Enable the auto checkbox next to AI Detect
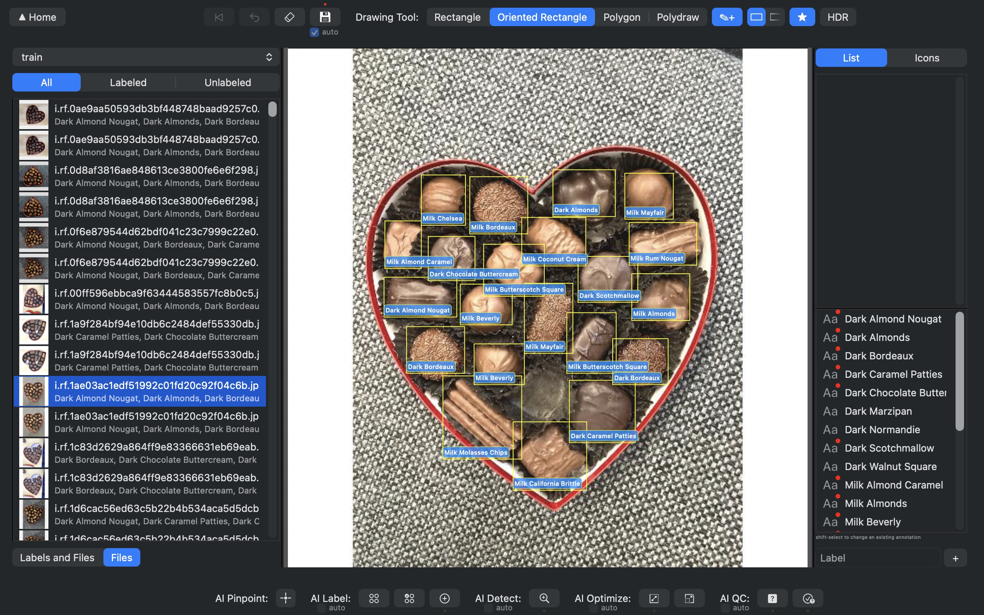Screen dimensions: 984x615 pos(487,608)
